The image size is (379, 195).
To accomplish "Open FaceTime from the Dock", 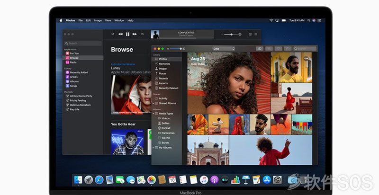I will [120, 180].
